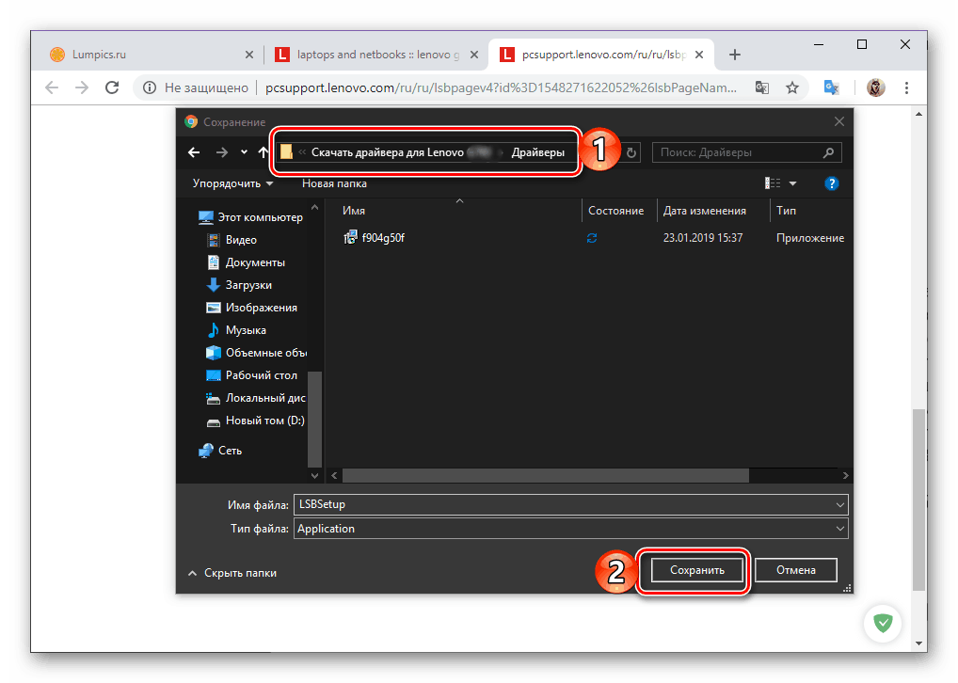This screenshot has height=683, width=958.
Task: Click the refresh button next to address bar
Action: tap(631, 152)
